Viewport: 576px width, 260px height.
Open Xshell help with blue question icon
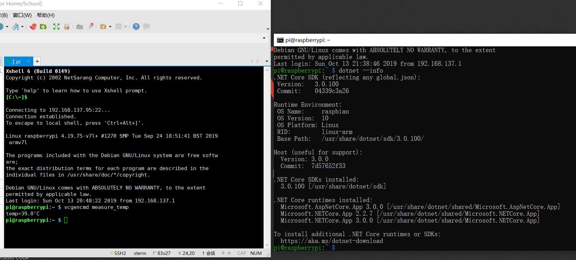click(136, 27)
